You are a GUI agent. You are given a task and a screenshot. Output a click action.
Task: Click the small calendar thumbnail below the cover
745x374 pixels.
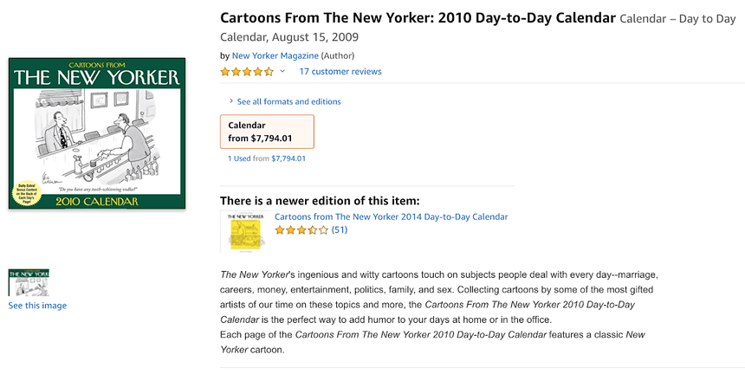tap(28, 282)
